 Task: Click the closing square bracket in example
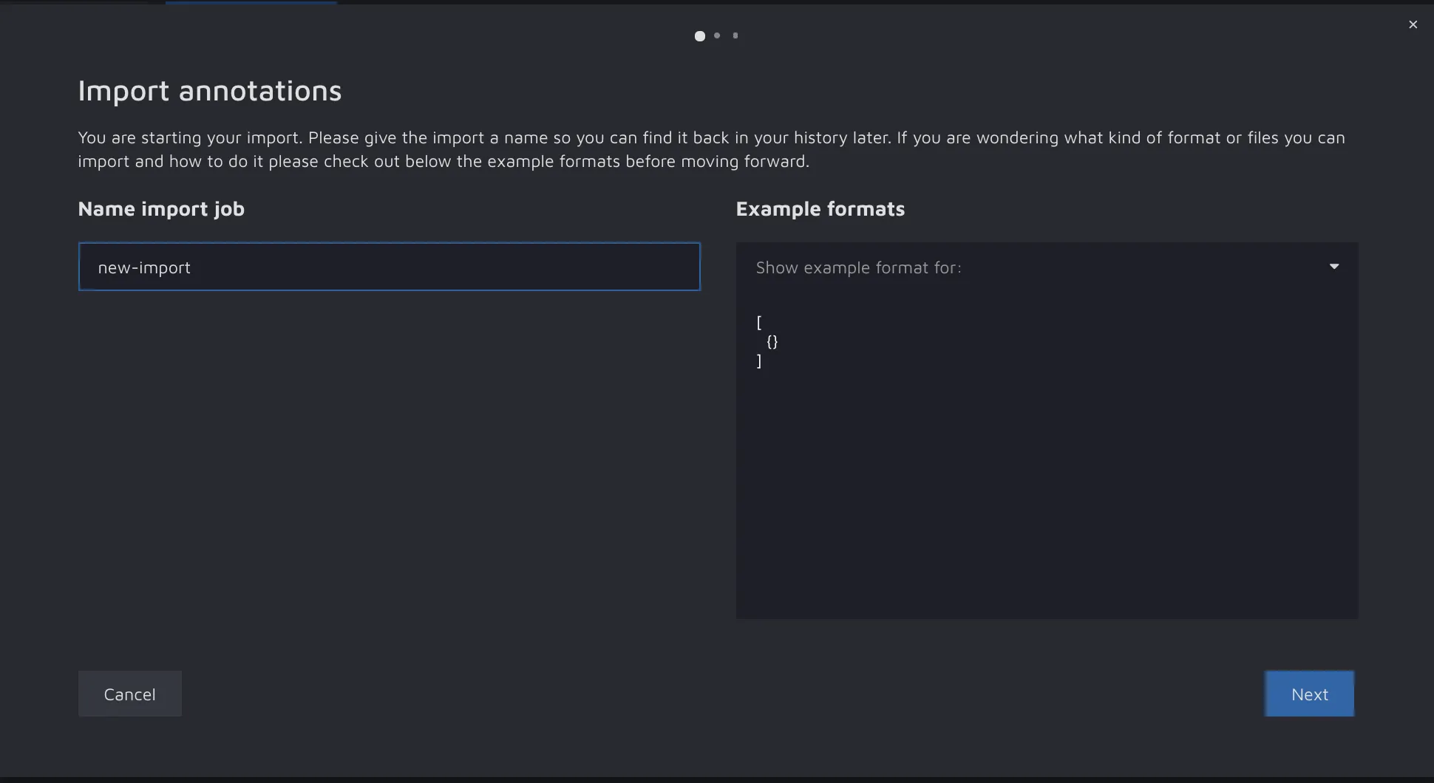point(759,361)
